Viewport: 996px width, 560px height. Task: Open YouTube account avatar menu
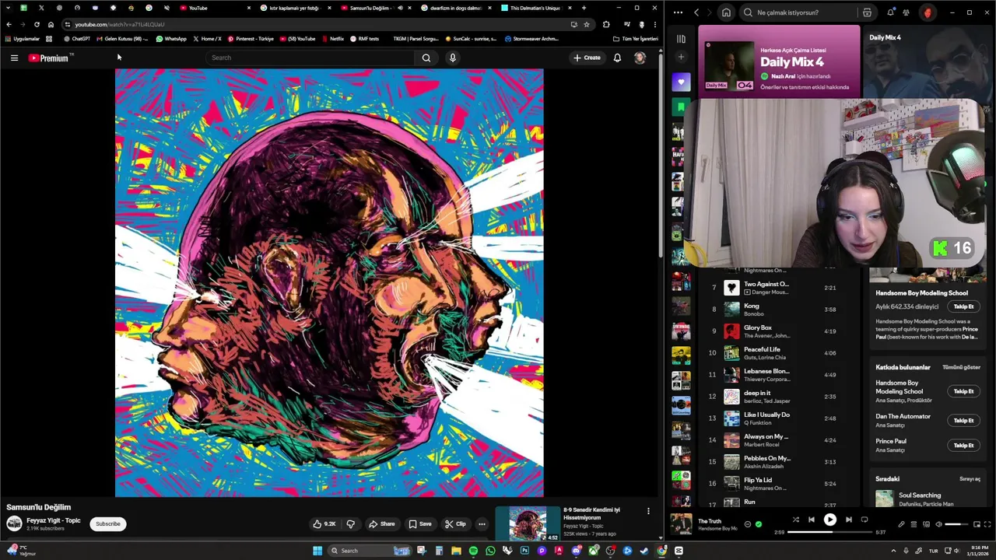[x=640, y=58]
